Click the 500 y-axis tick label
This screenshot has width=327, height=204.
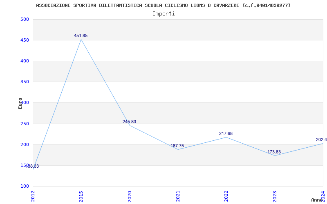tap(25, 19)
